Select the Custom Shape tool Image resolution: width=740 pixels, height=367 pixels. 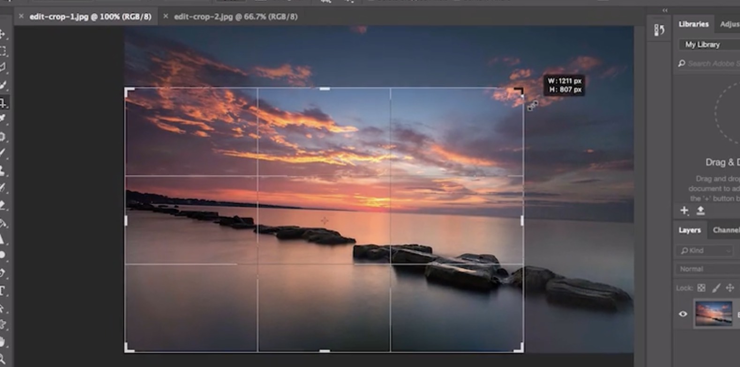pyautogui.click(x=3, y=324)
